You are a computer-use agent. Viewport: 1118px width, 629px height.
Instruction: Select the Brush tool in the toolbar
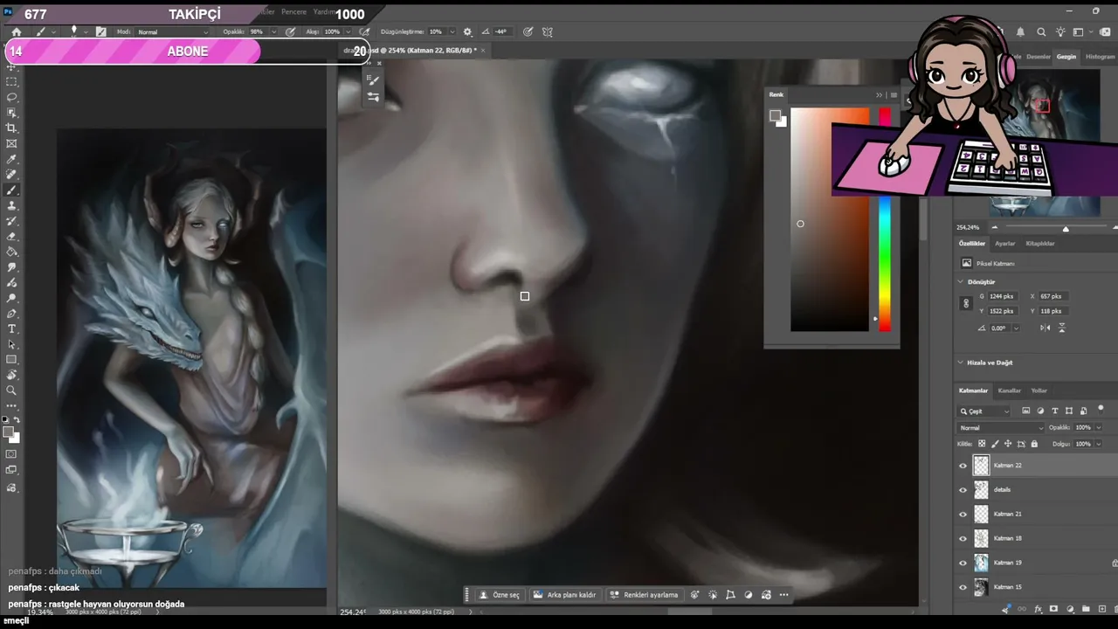[x=11, y=190]
